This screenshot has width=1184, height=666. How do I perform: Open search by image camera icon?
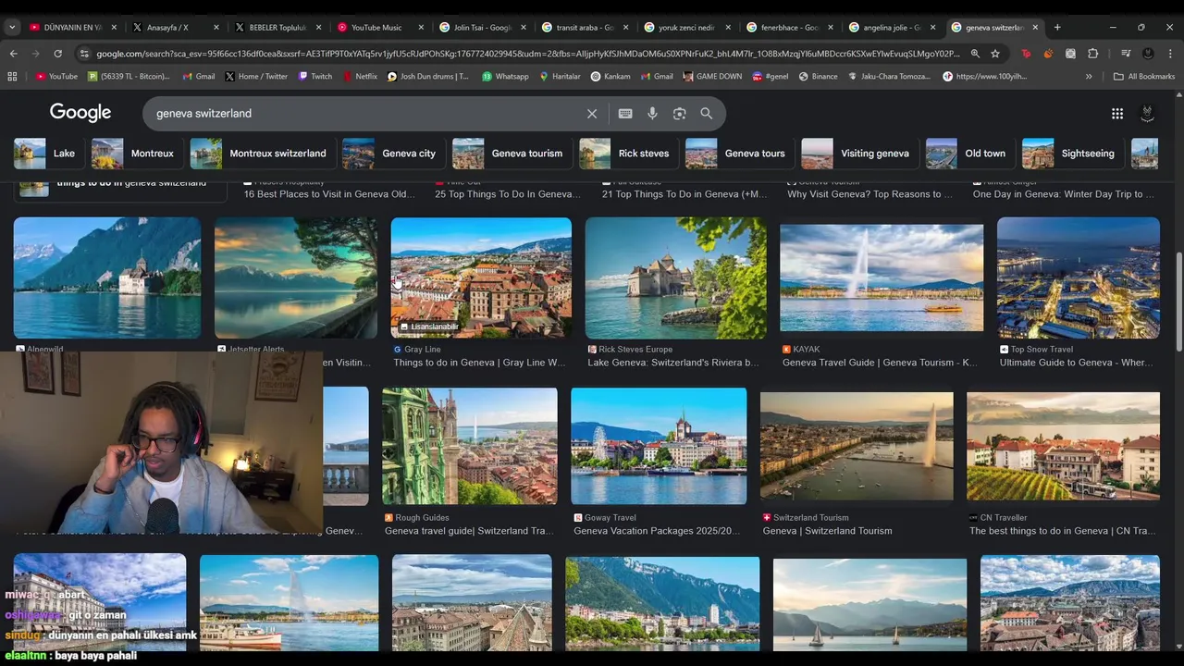pos(680,114)
